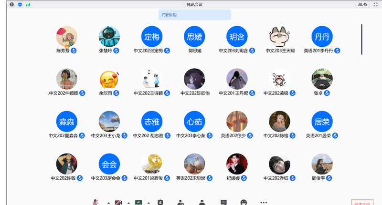Click the 正在讲话 speaking banner
This screenshot has height=205, width=382.
point(195,15)
